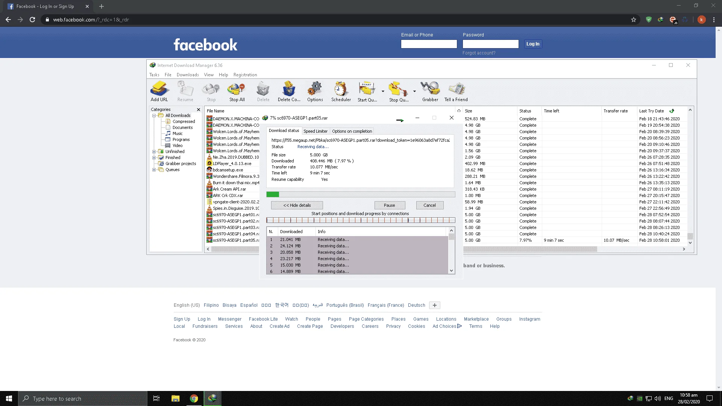The height and width of the screenshot is (406, 722).
Task: Open the View menu in IDM
Action: point(209,75)
